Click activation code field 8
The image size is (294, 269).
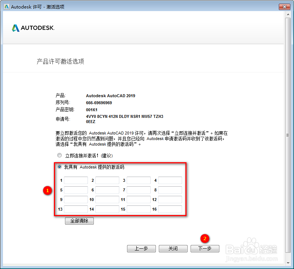(170, 190)
